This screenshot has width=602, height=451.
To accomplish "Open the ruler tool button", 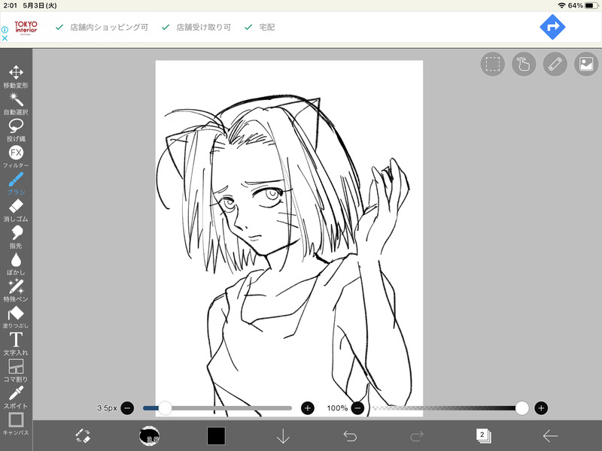I will point(555,64).
